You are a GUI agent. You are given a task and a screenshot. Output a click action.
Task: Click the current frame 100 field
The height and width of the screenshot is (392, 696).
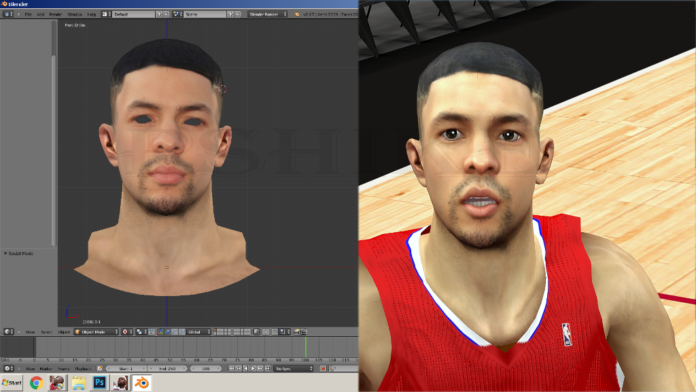coord(205,368)
